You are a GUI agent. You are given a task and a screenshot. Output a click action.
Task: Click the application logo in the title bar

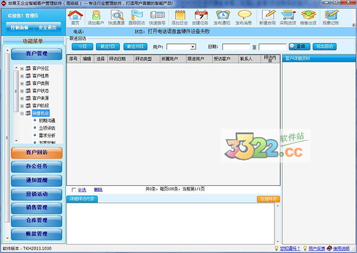point(4,4)
